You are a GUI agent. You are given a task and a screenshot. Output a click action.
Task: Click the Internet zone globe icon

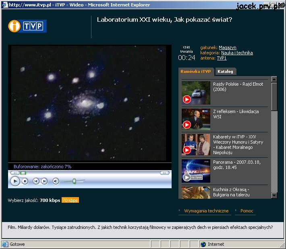tap(203, 244)
